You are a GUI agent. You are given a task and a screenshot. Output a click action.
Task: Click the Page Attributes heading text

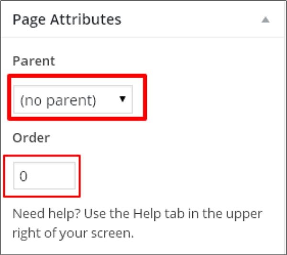click(66, 20)
